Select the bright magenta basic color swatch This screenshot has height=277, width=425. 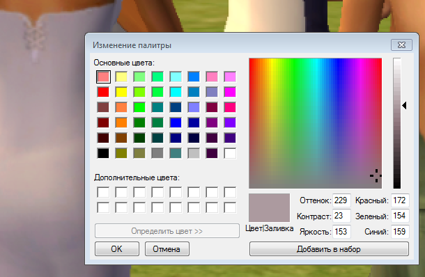[x=230, y=92]
